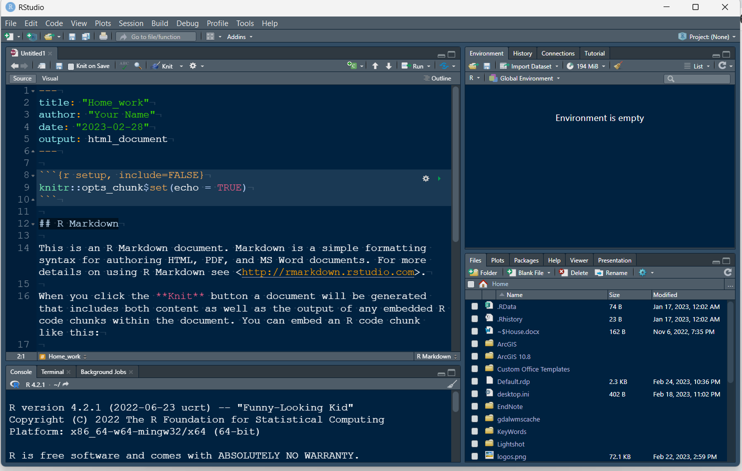Open the Tools menu
This screenshot has height=471, width=742.
click(x=245, y=23)
